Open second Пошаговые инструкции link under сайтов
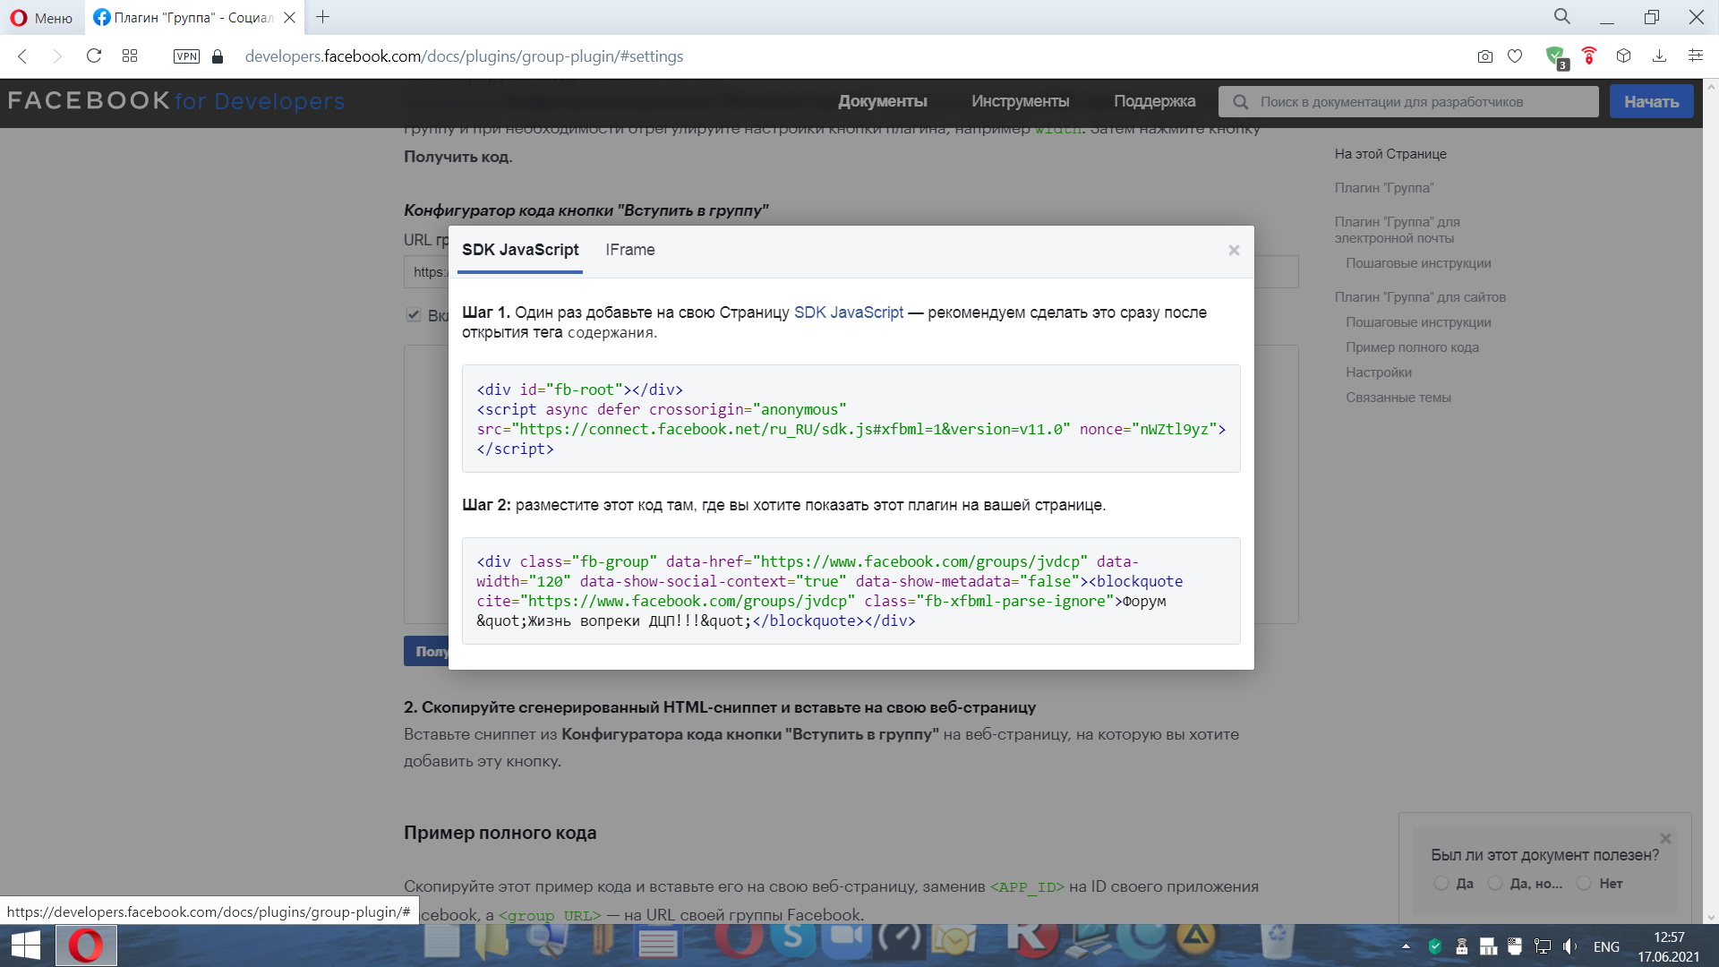The image size is (1719, 967). [1418, 322]
